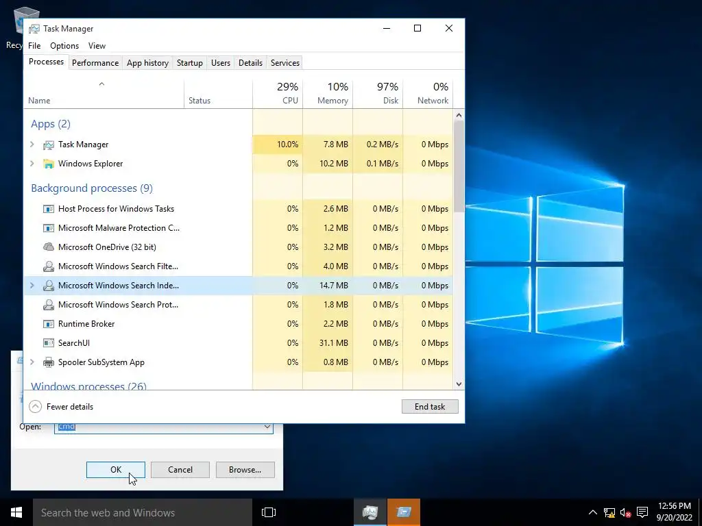The height and width of the screenshot is (526, 702).
Task: Sort by the Memory column header
Action: tap(328, 94)
